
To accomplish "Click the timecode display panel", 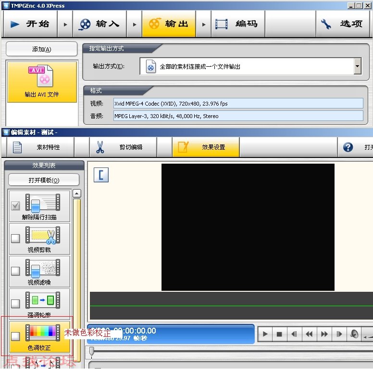I will (x=171, y=334).
